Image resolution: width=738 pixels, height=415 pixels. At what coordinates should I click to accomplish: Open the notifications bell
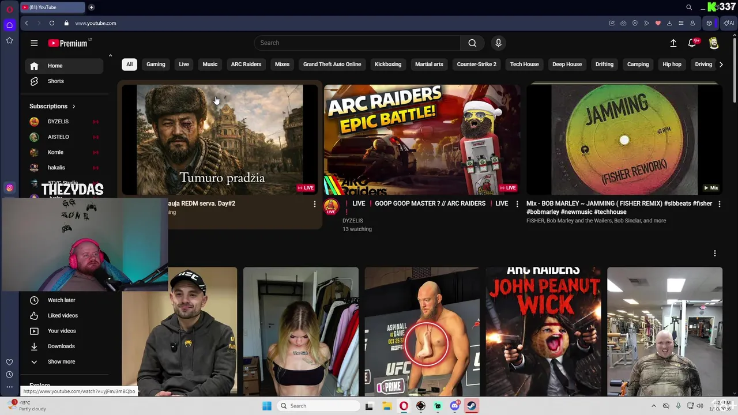coord(692,43)
